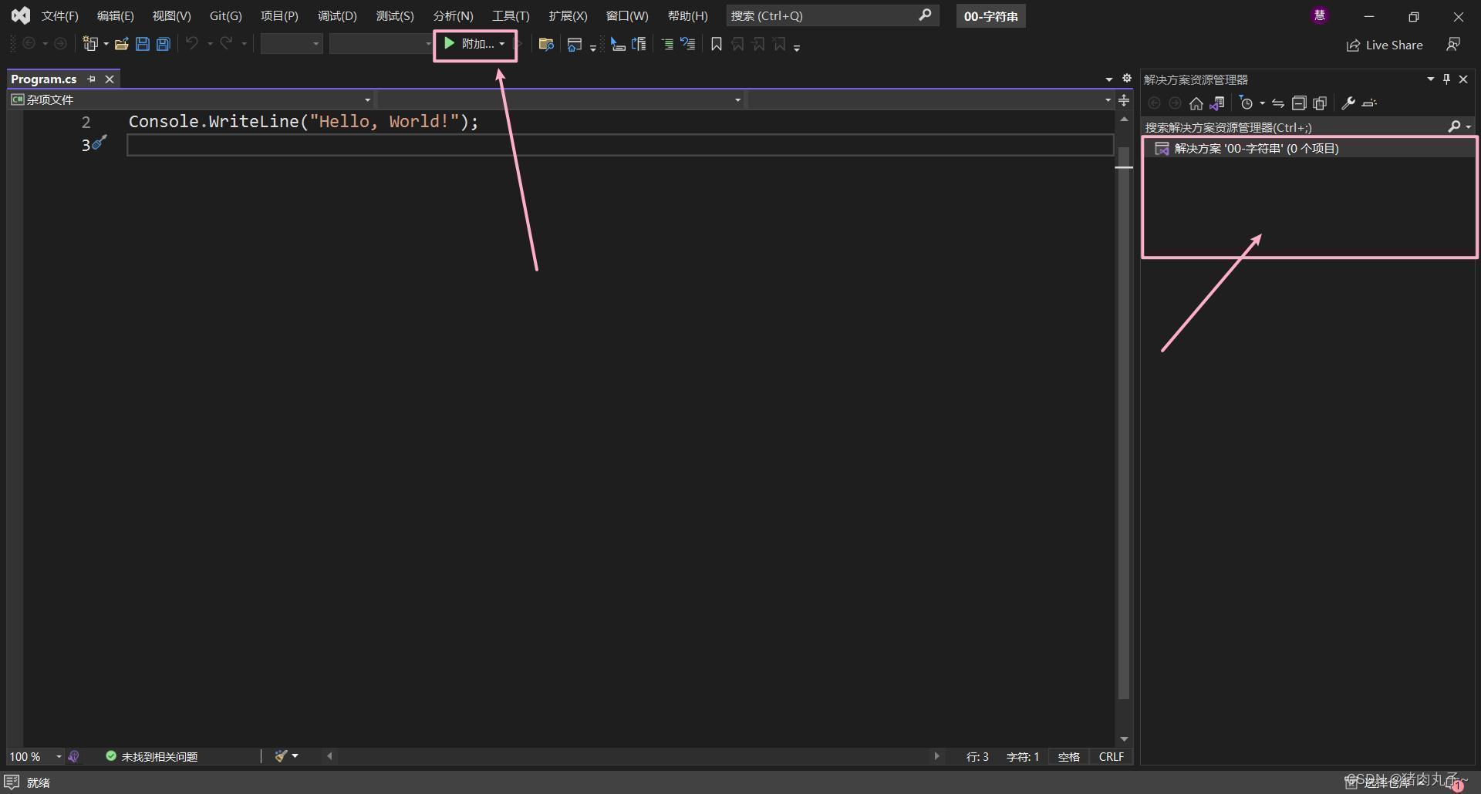
Task: Click the Home icon in Solution Explorer
Action: click(1196, 103)
